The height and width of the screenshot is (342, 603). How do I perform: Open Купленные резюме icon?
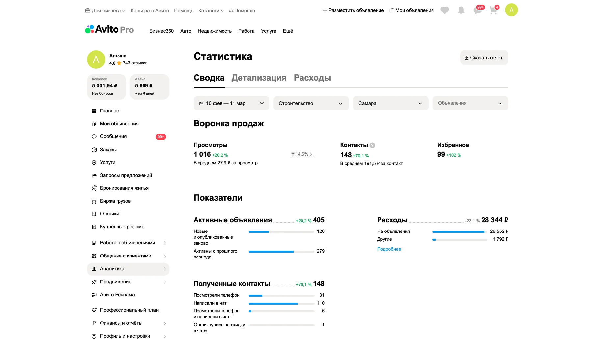pyautogui.click(x=94, y=227)
